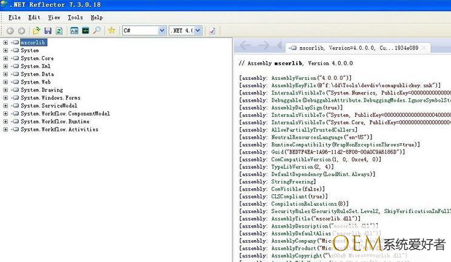
Task: Click the Back navigation arrow in toolbar
Action: [x=10, y=30]
